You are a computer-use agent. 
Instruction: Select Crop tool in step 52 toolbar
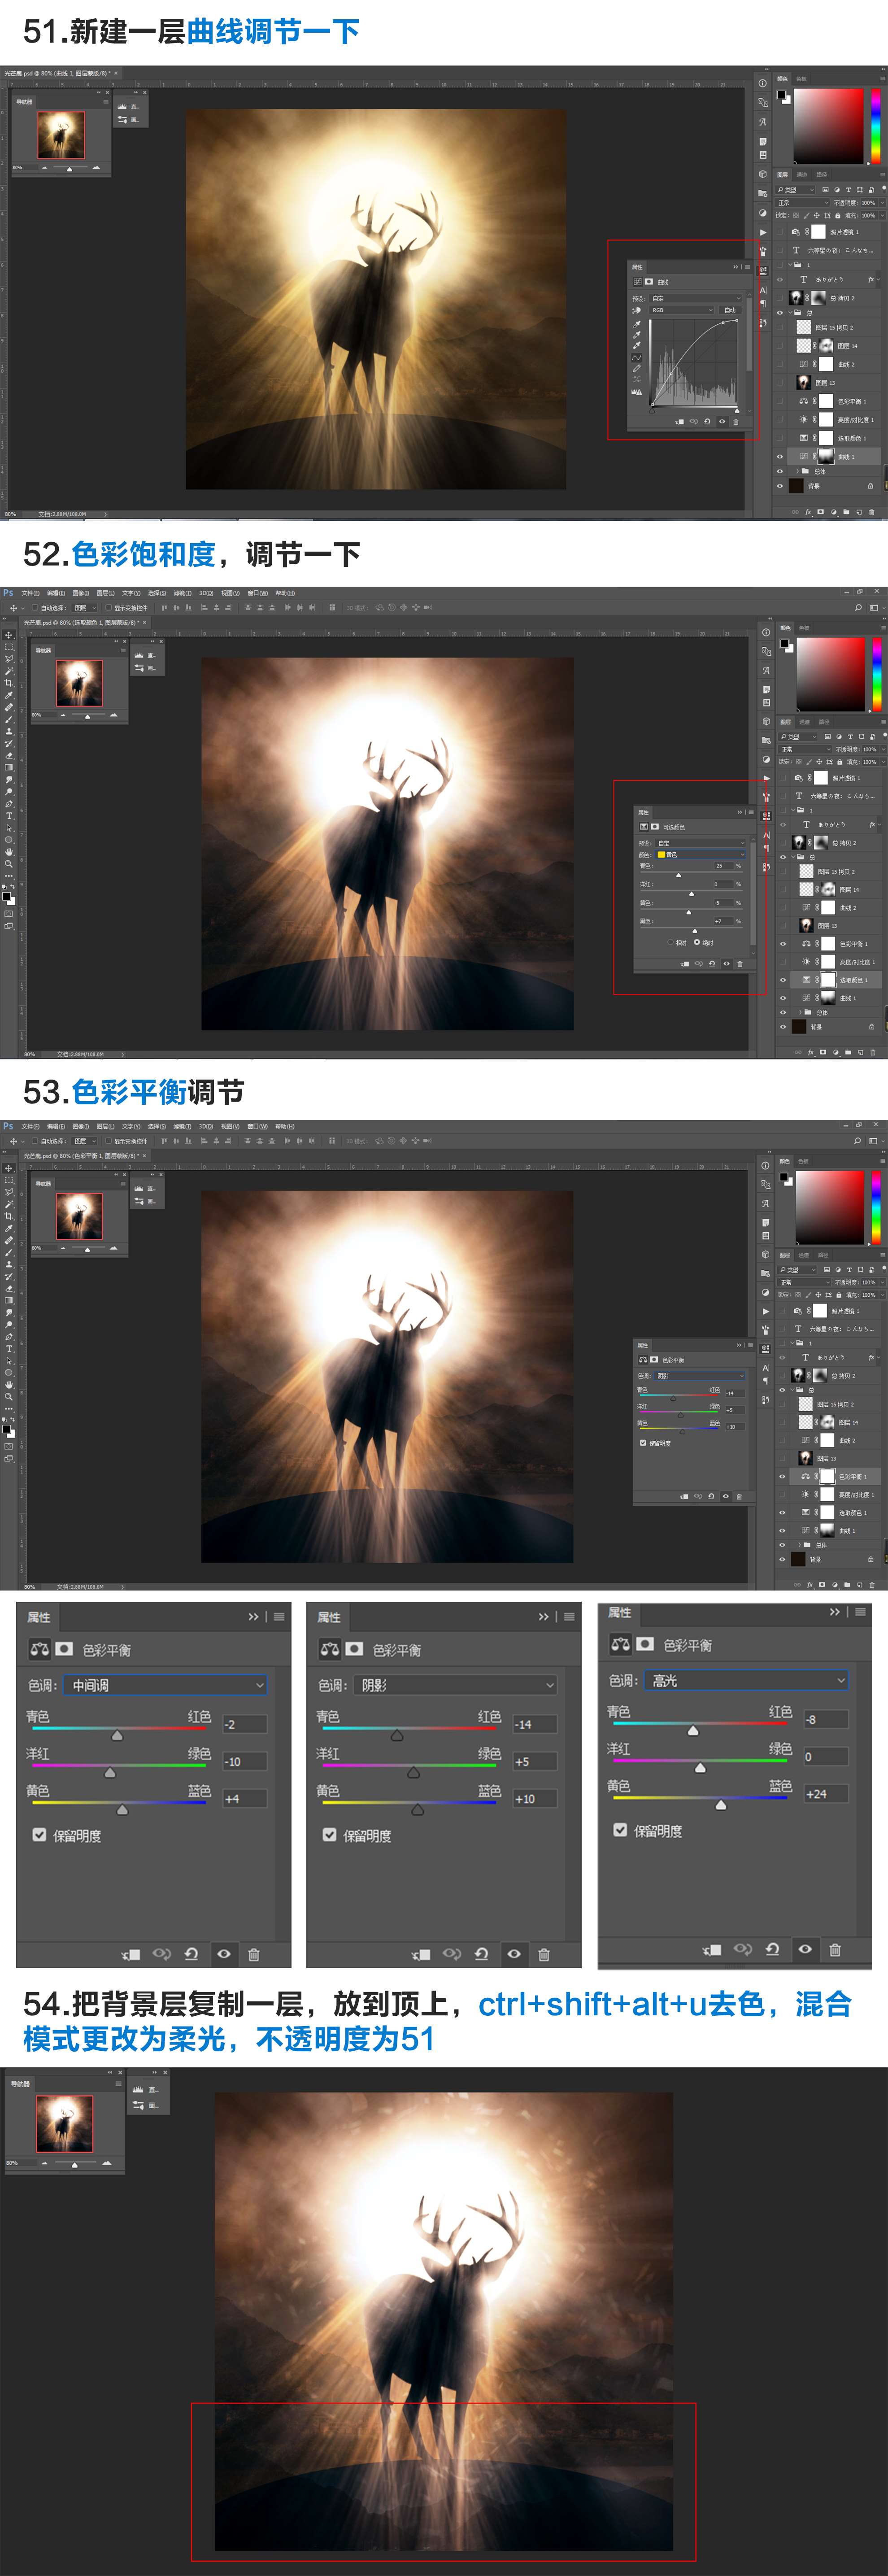point(9,683)
